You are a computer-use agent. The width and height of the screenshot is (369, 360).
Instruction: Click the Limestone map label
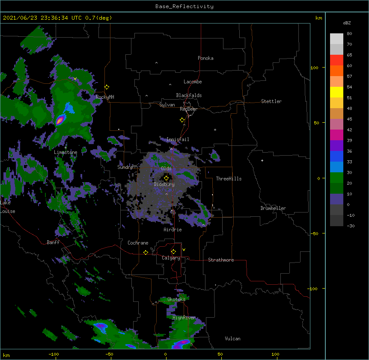[65, 152]
